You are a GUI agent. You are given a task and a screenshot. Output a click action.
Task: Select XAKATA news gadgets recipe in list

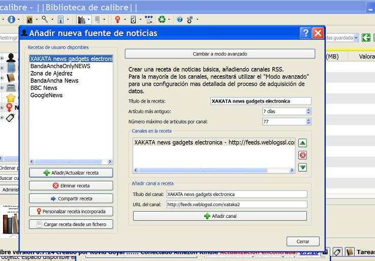point(71,59)
